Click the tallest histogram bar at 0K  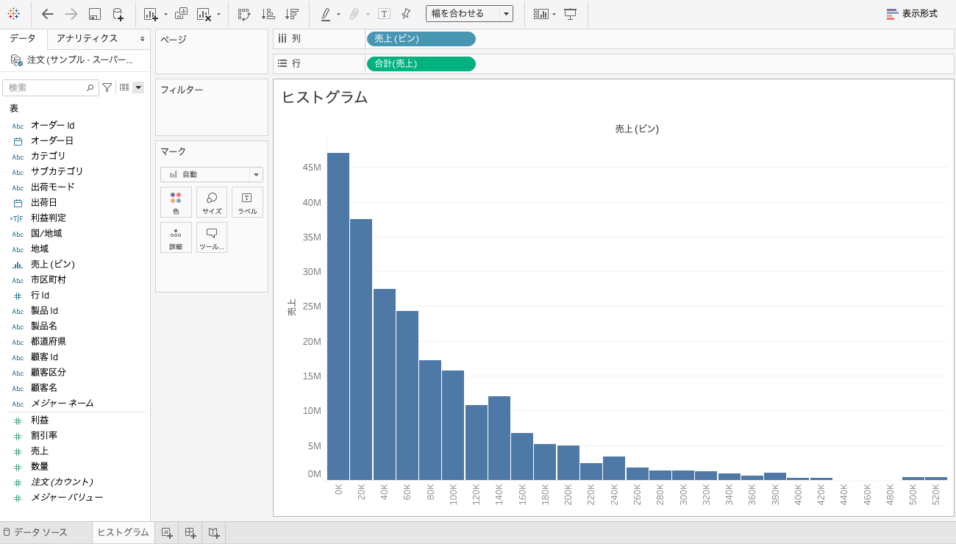(x=338, y=316)
